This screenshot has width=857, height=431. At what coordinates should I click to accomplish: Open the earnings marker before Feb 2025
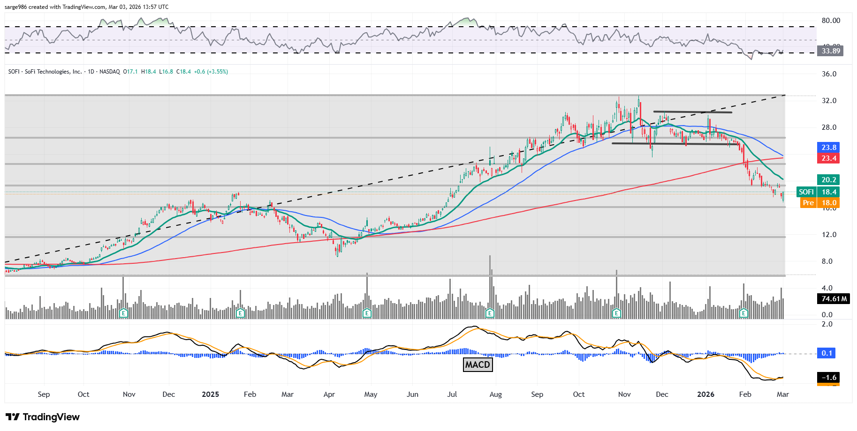click(x=240, y=313)
